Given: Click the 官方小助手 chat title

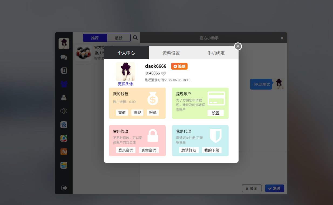Looking at the screenshot, I should tap(209, 38).
